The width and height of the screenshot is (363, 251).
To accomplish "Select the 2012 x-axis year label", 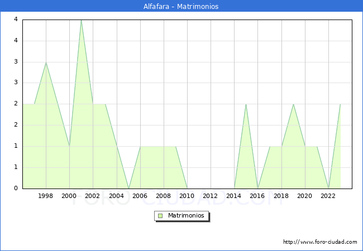I will 210,196.
